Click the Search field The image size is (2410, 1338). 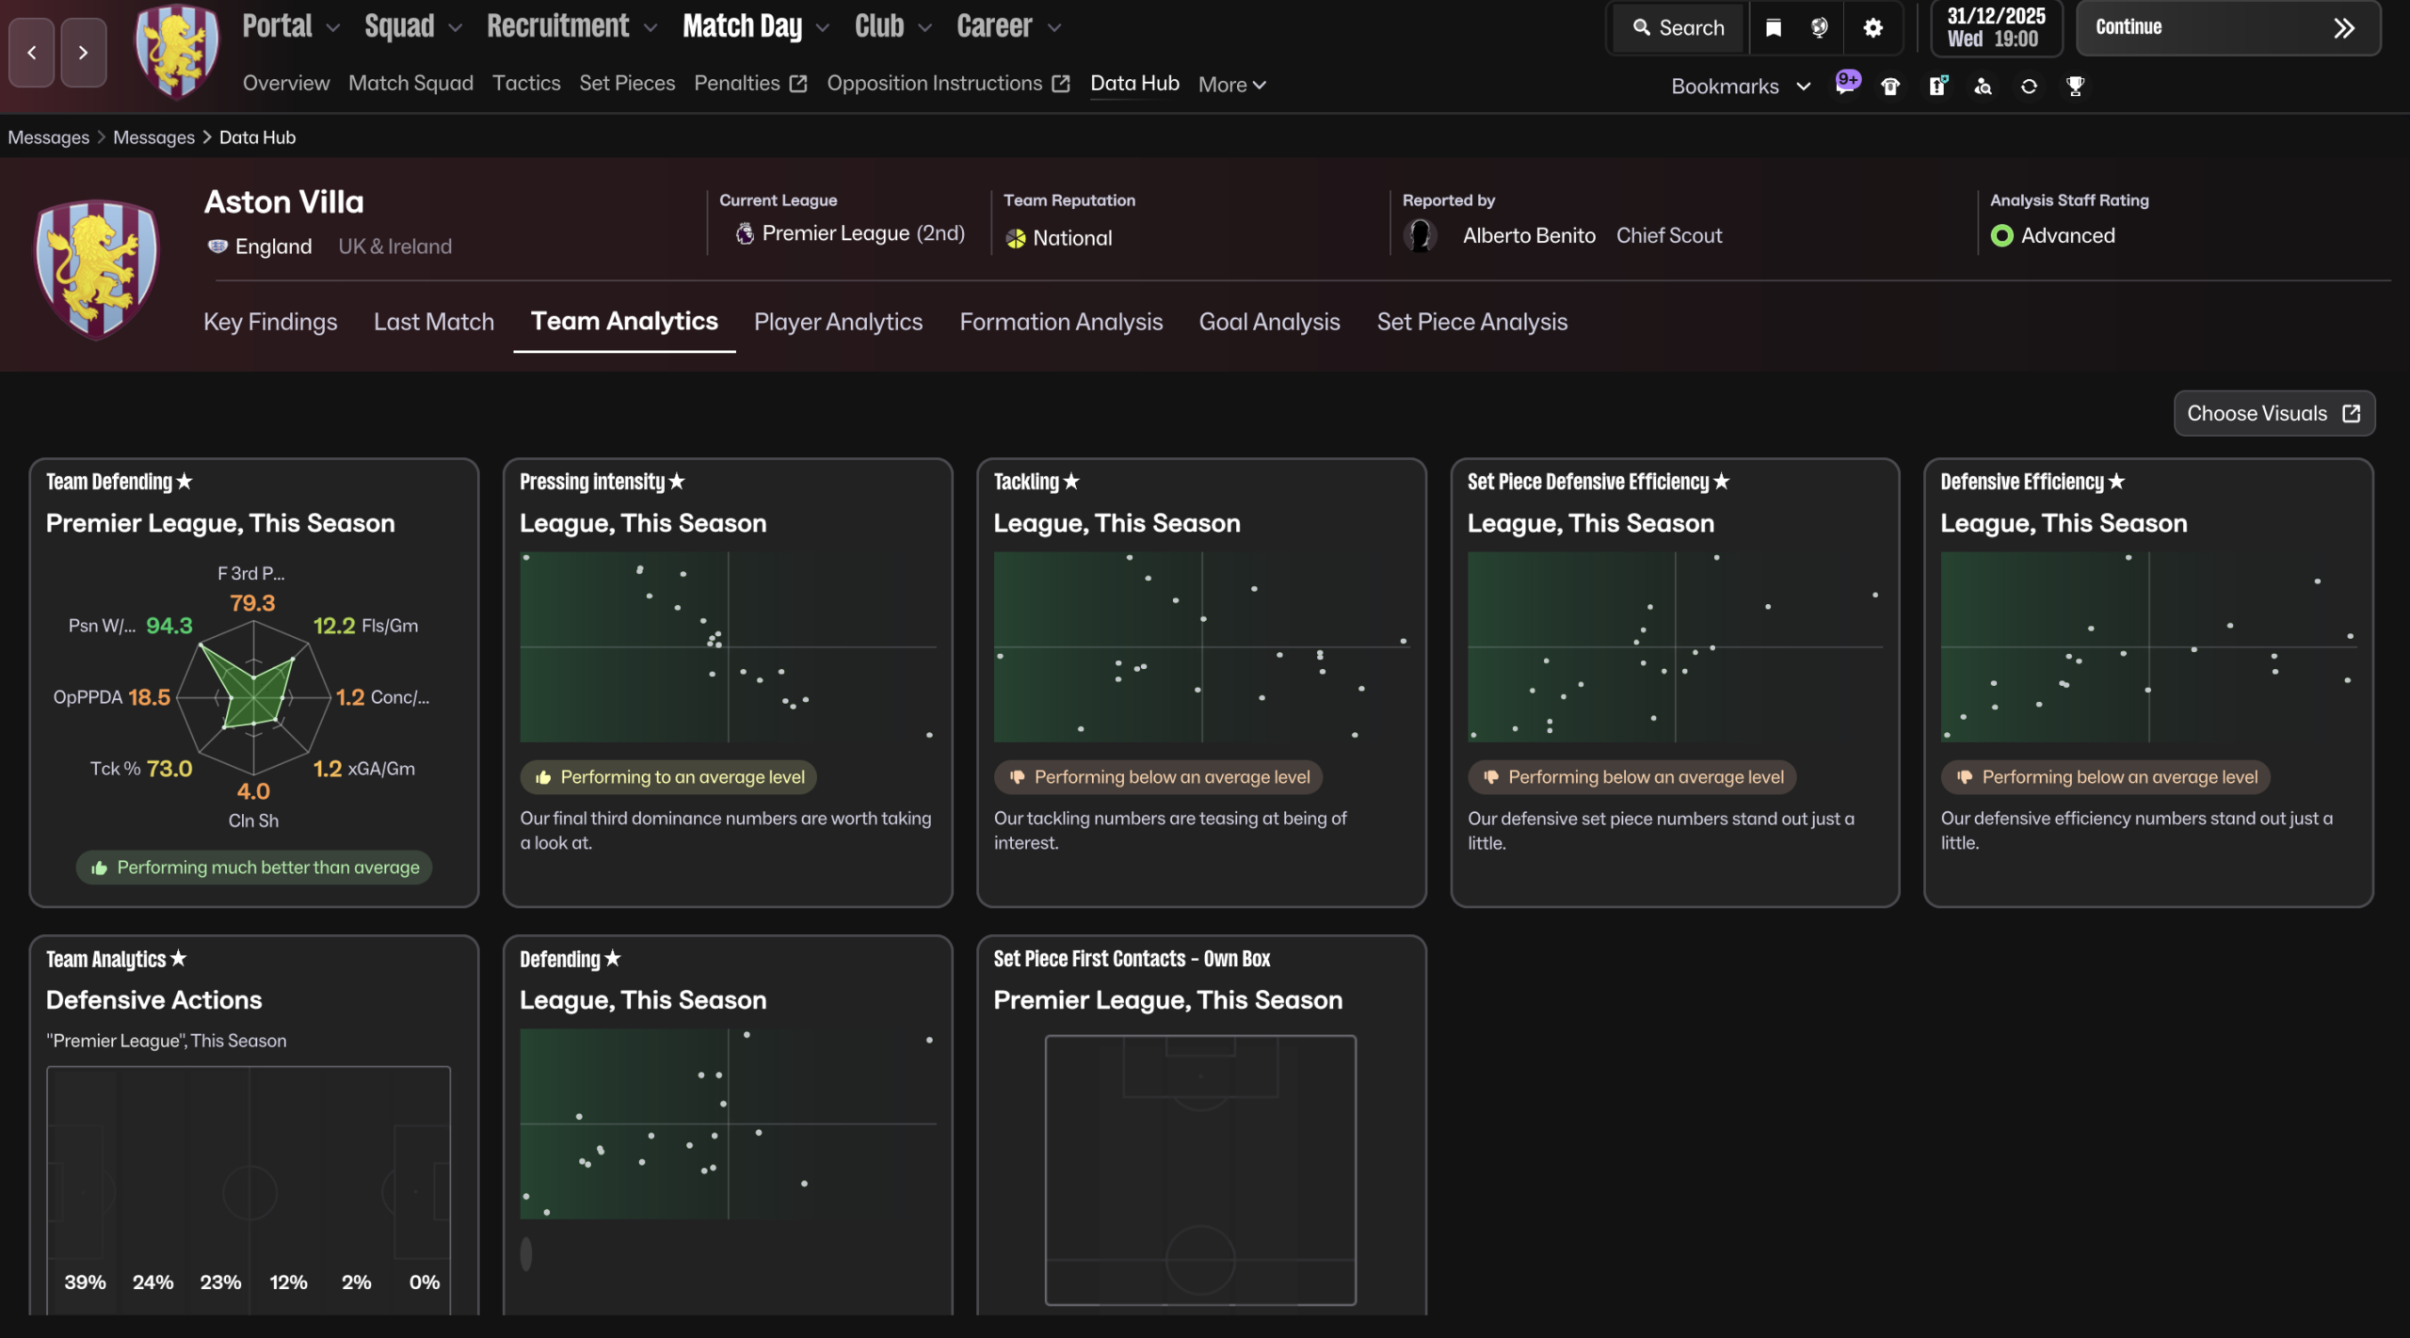pyautogui.click(x=1679, y=27)
